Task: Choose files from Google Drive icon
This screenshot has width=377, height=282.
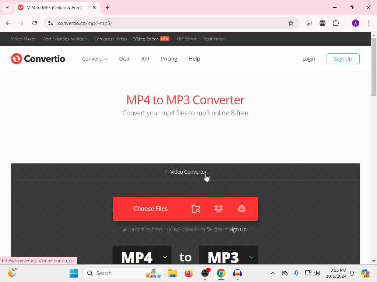Action: [x=242, y=209]
